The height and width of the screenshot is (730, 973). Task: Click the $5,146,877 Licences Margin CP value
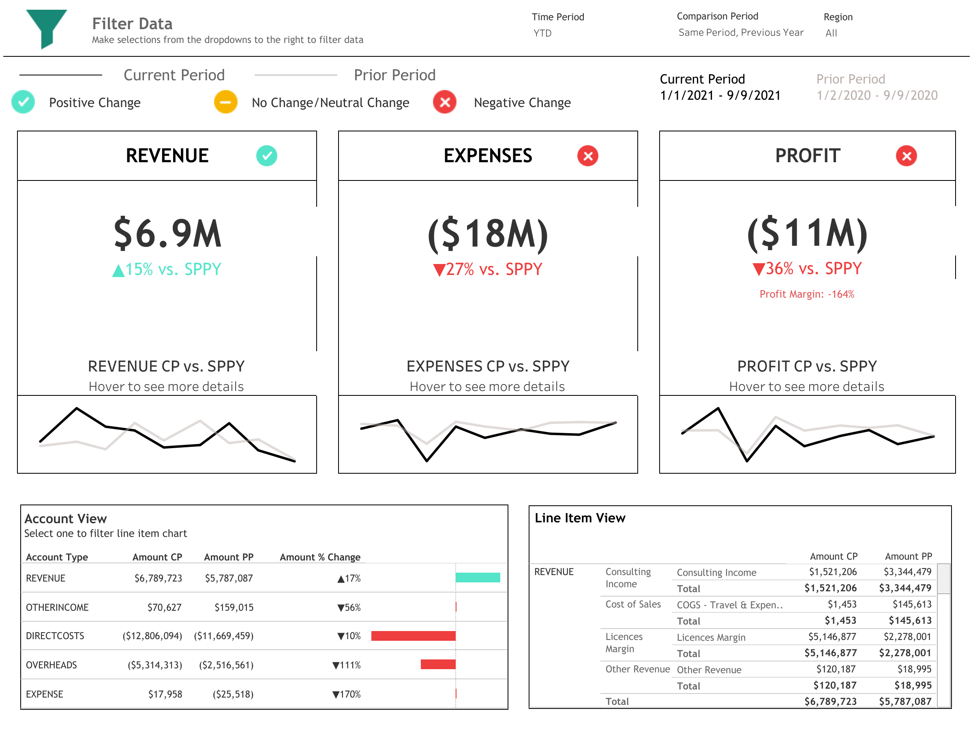[x=832, y=636]
